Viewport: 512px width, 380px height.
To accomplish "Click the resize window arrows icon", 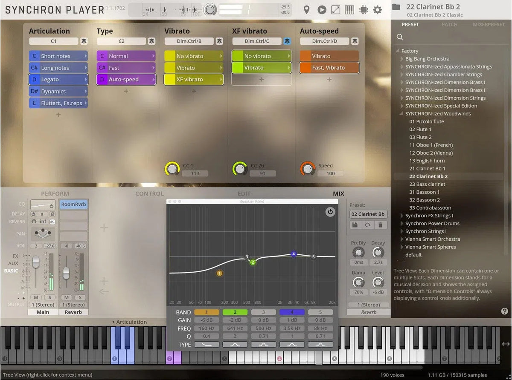I will [336, 10].
